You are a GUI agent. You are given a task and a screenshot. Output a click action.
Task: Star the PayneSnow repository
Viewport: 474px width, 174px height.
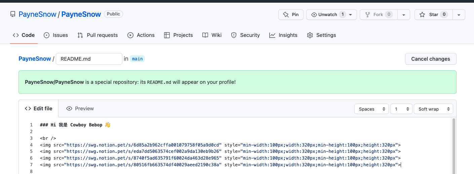(433, 14)
